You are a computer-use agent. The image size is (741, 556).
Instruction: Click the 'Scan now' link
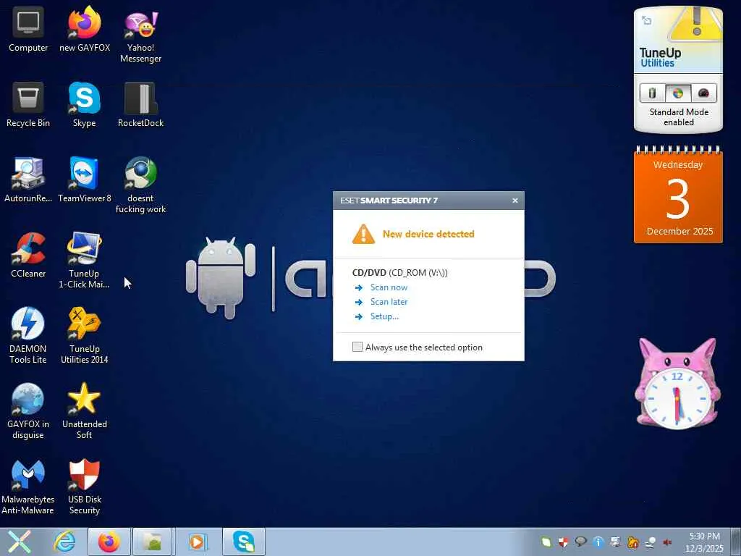click(389, 287)
